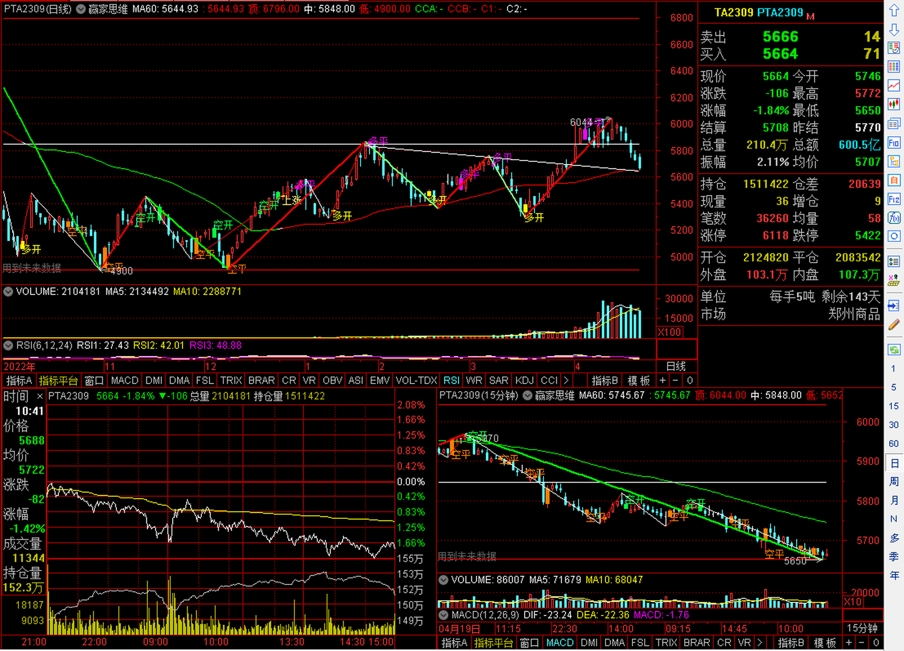Expand the MACD(12,26,9) indicator dropdown
Image resolution: width=904 pixels, height=651 pixels.
443,615
